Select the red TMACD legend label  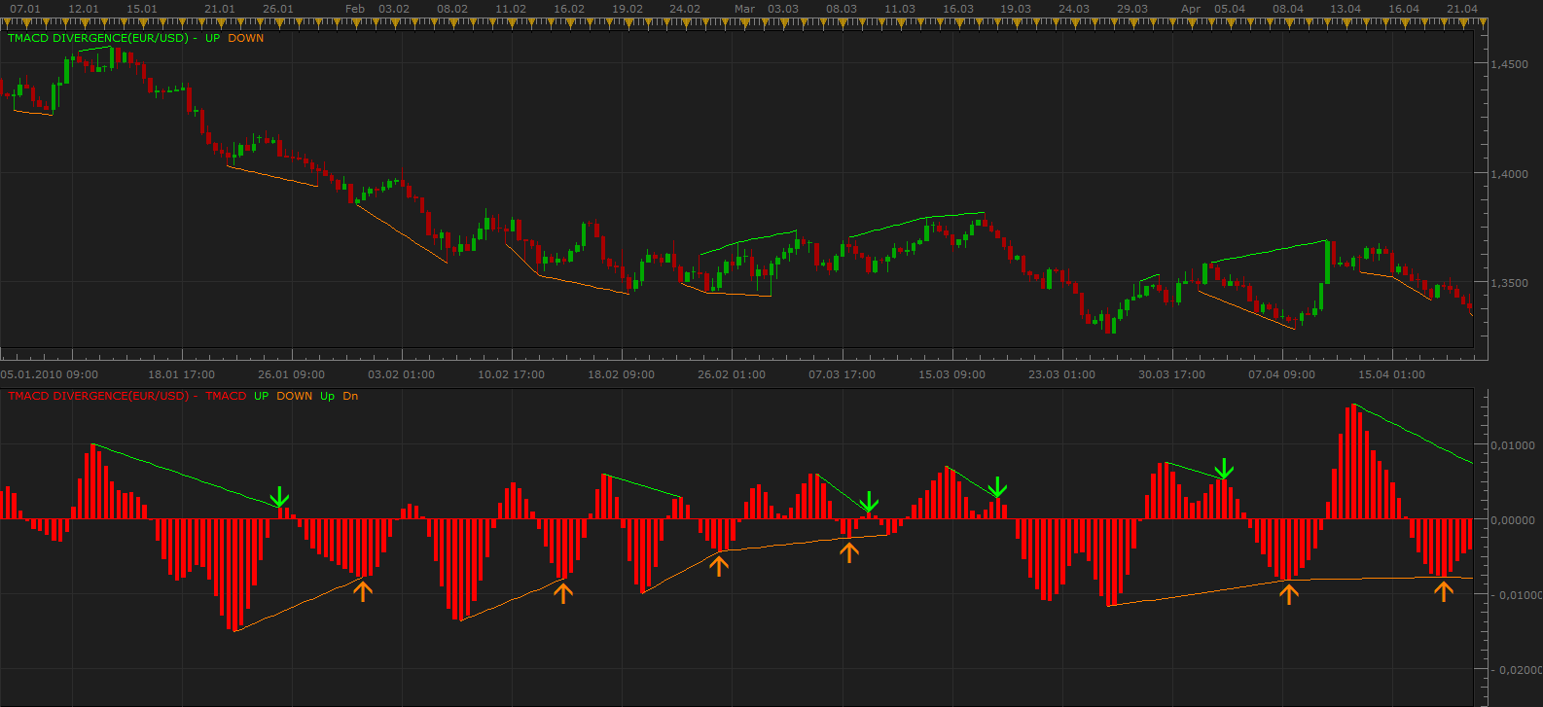pyautogui.click(x=226, y=397)
